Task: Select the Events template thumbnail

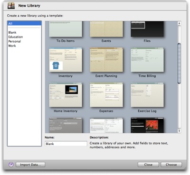Action: [x=106, y=29]
